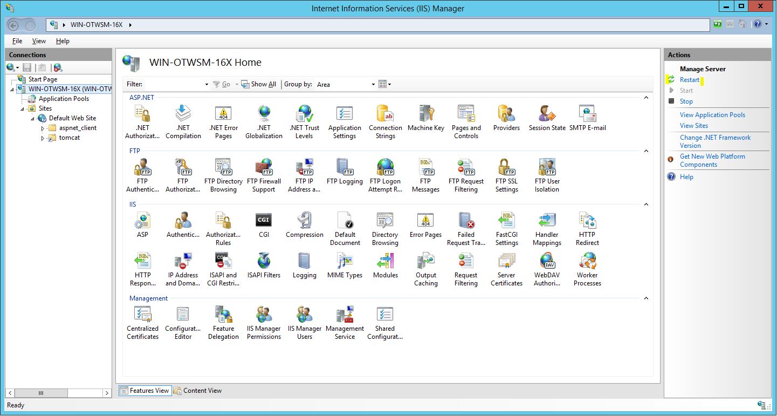Open .NET Compilation feature
Image resolution: width=777 pixels, height=416 pixels.
[183, 122]
